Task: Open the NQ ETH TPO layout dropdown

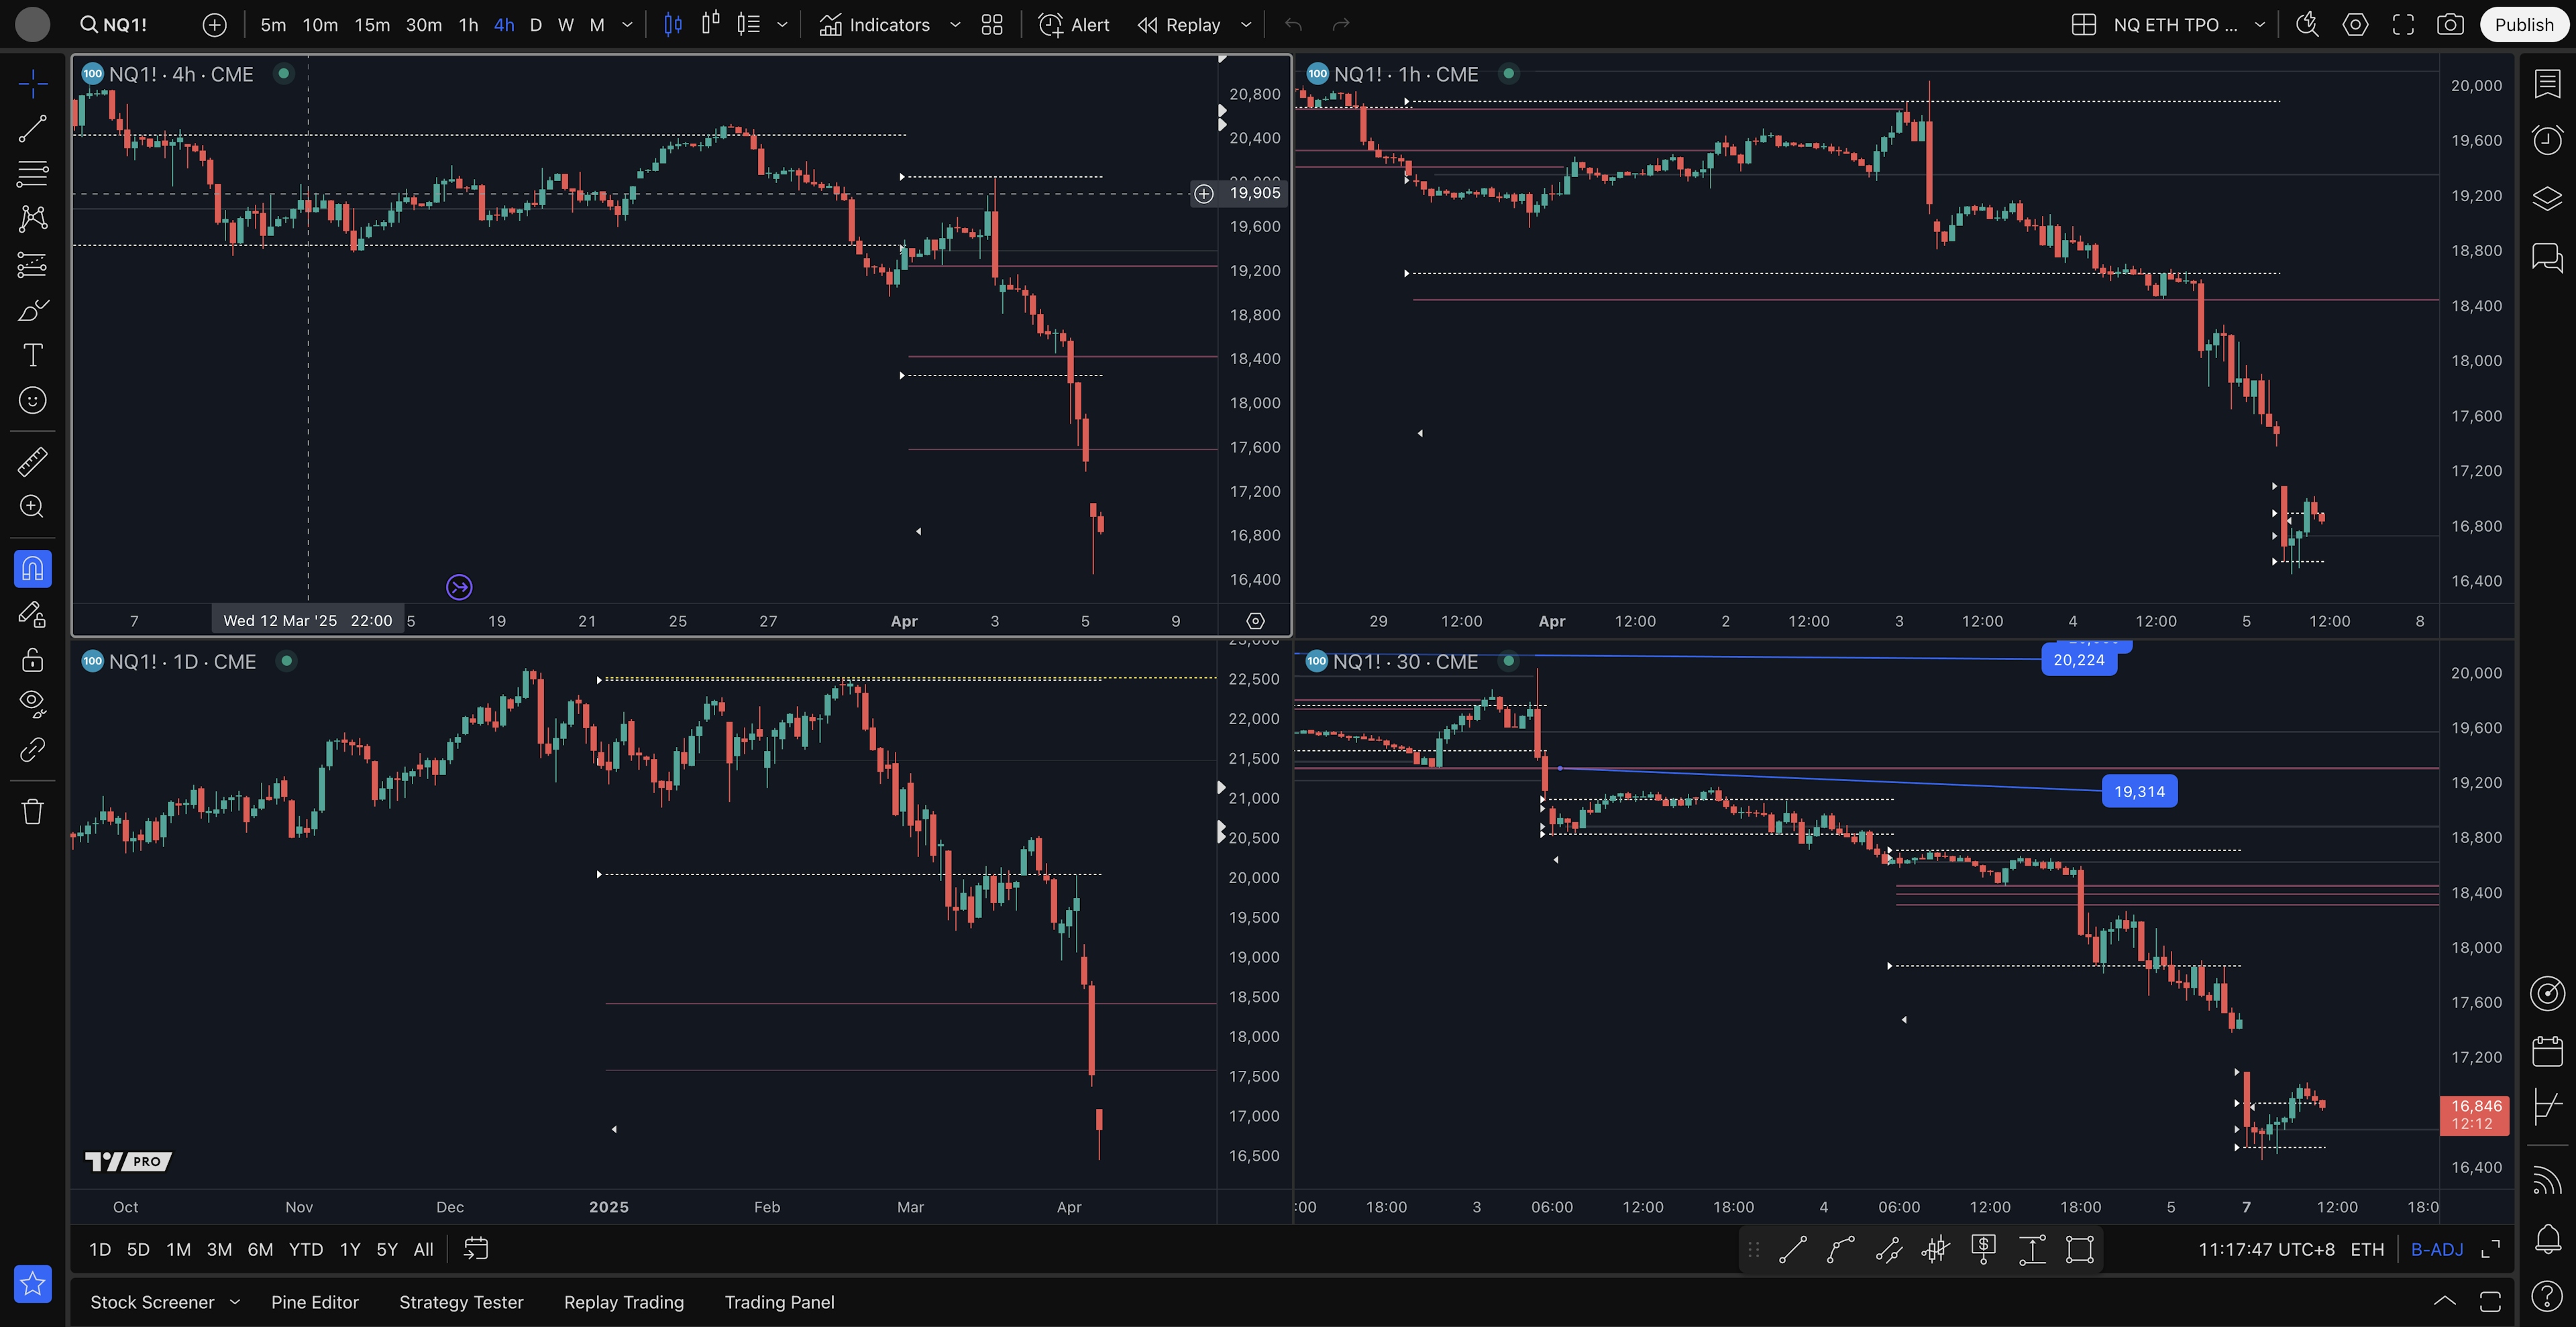Action: click(x=2259, y=25)
